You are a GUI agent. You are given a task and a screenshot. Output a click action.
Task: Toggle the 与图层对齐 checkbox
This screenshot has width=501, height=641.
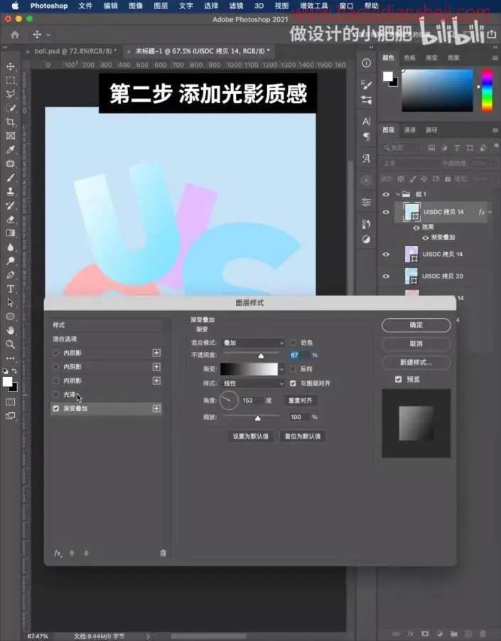click(x=293, y=383)
